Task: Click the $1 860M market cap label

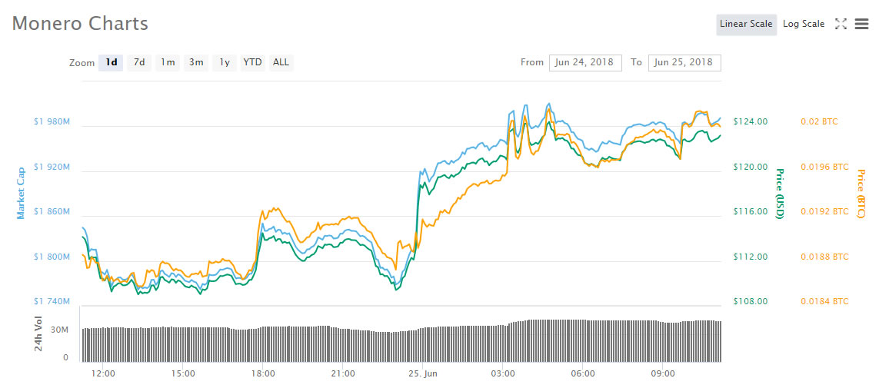Action: tap(52, 211)
